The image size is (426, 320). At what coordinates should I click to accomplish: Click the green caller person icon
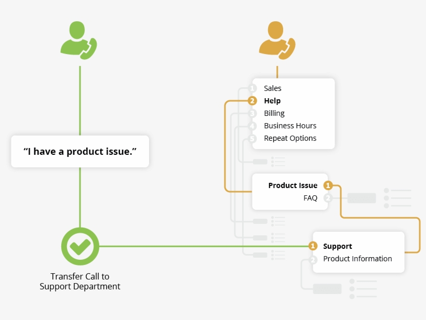pyautogui.click(x=78, y=39)
